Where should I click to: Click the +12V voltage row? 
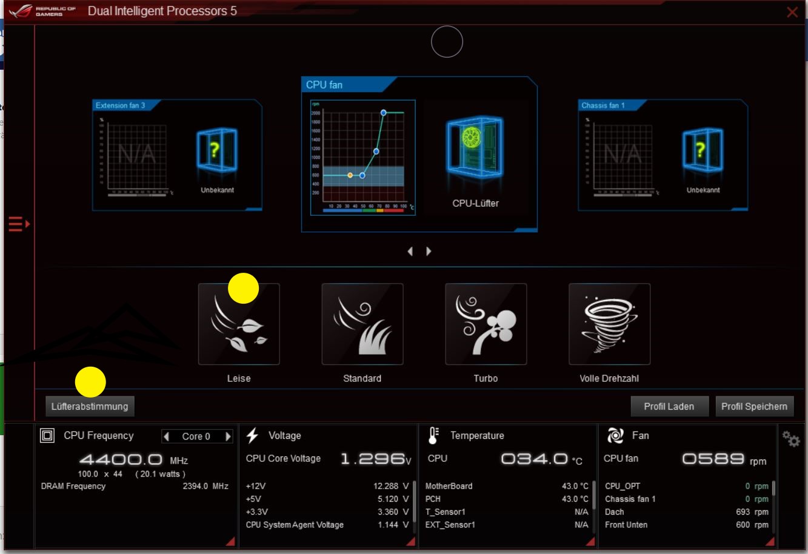327,486
